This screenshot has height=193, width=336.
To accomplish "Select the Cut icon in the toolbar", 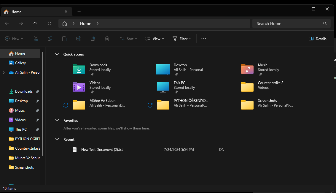I will (36, 39).
